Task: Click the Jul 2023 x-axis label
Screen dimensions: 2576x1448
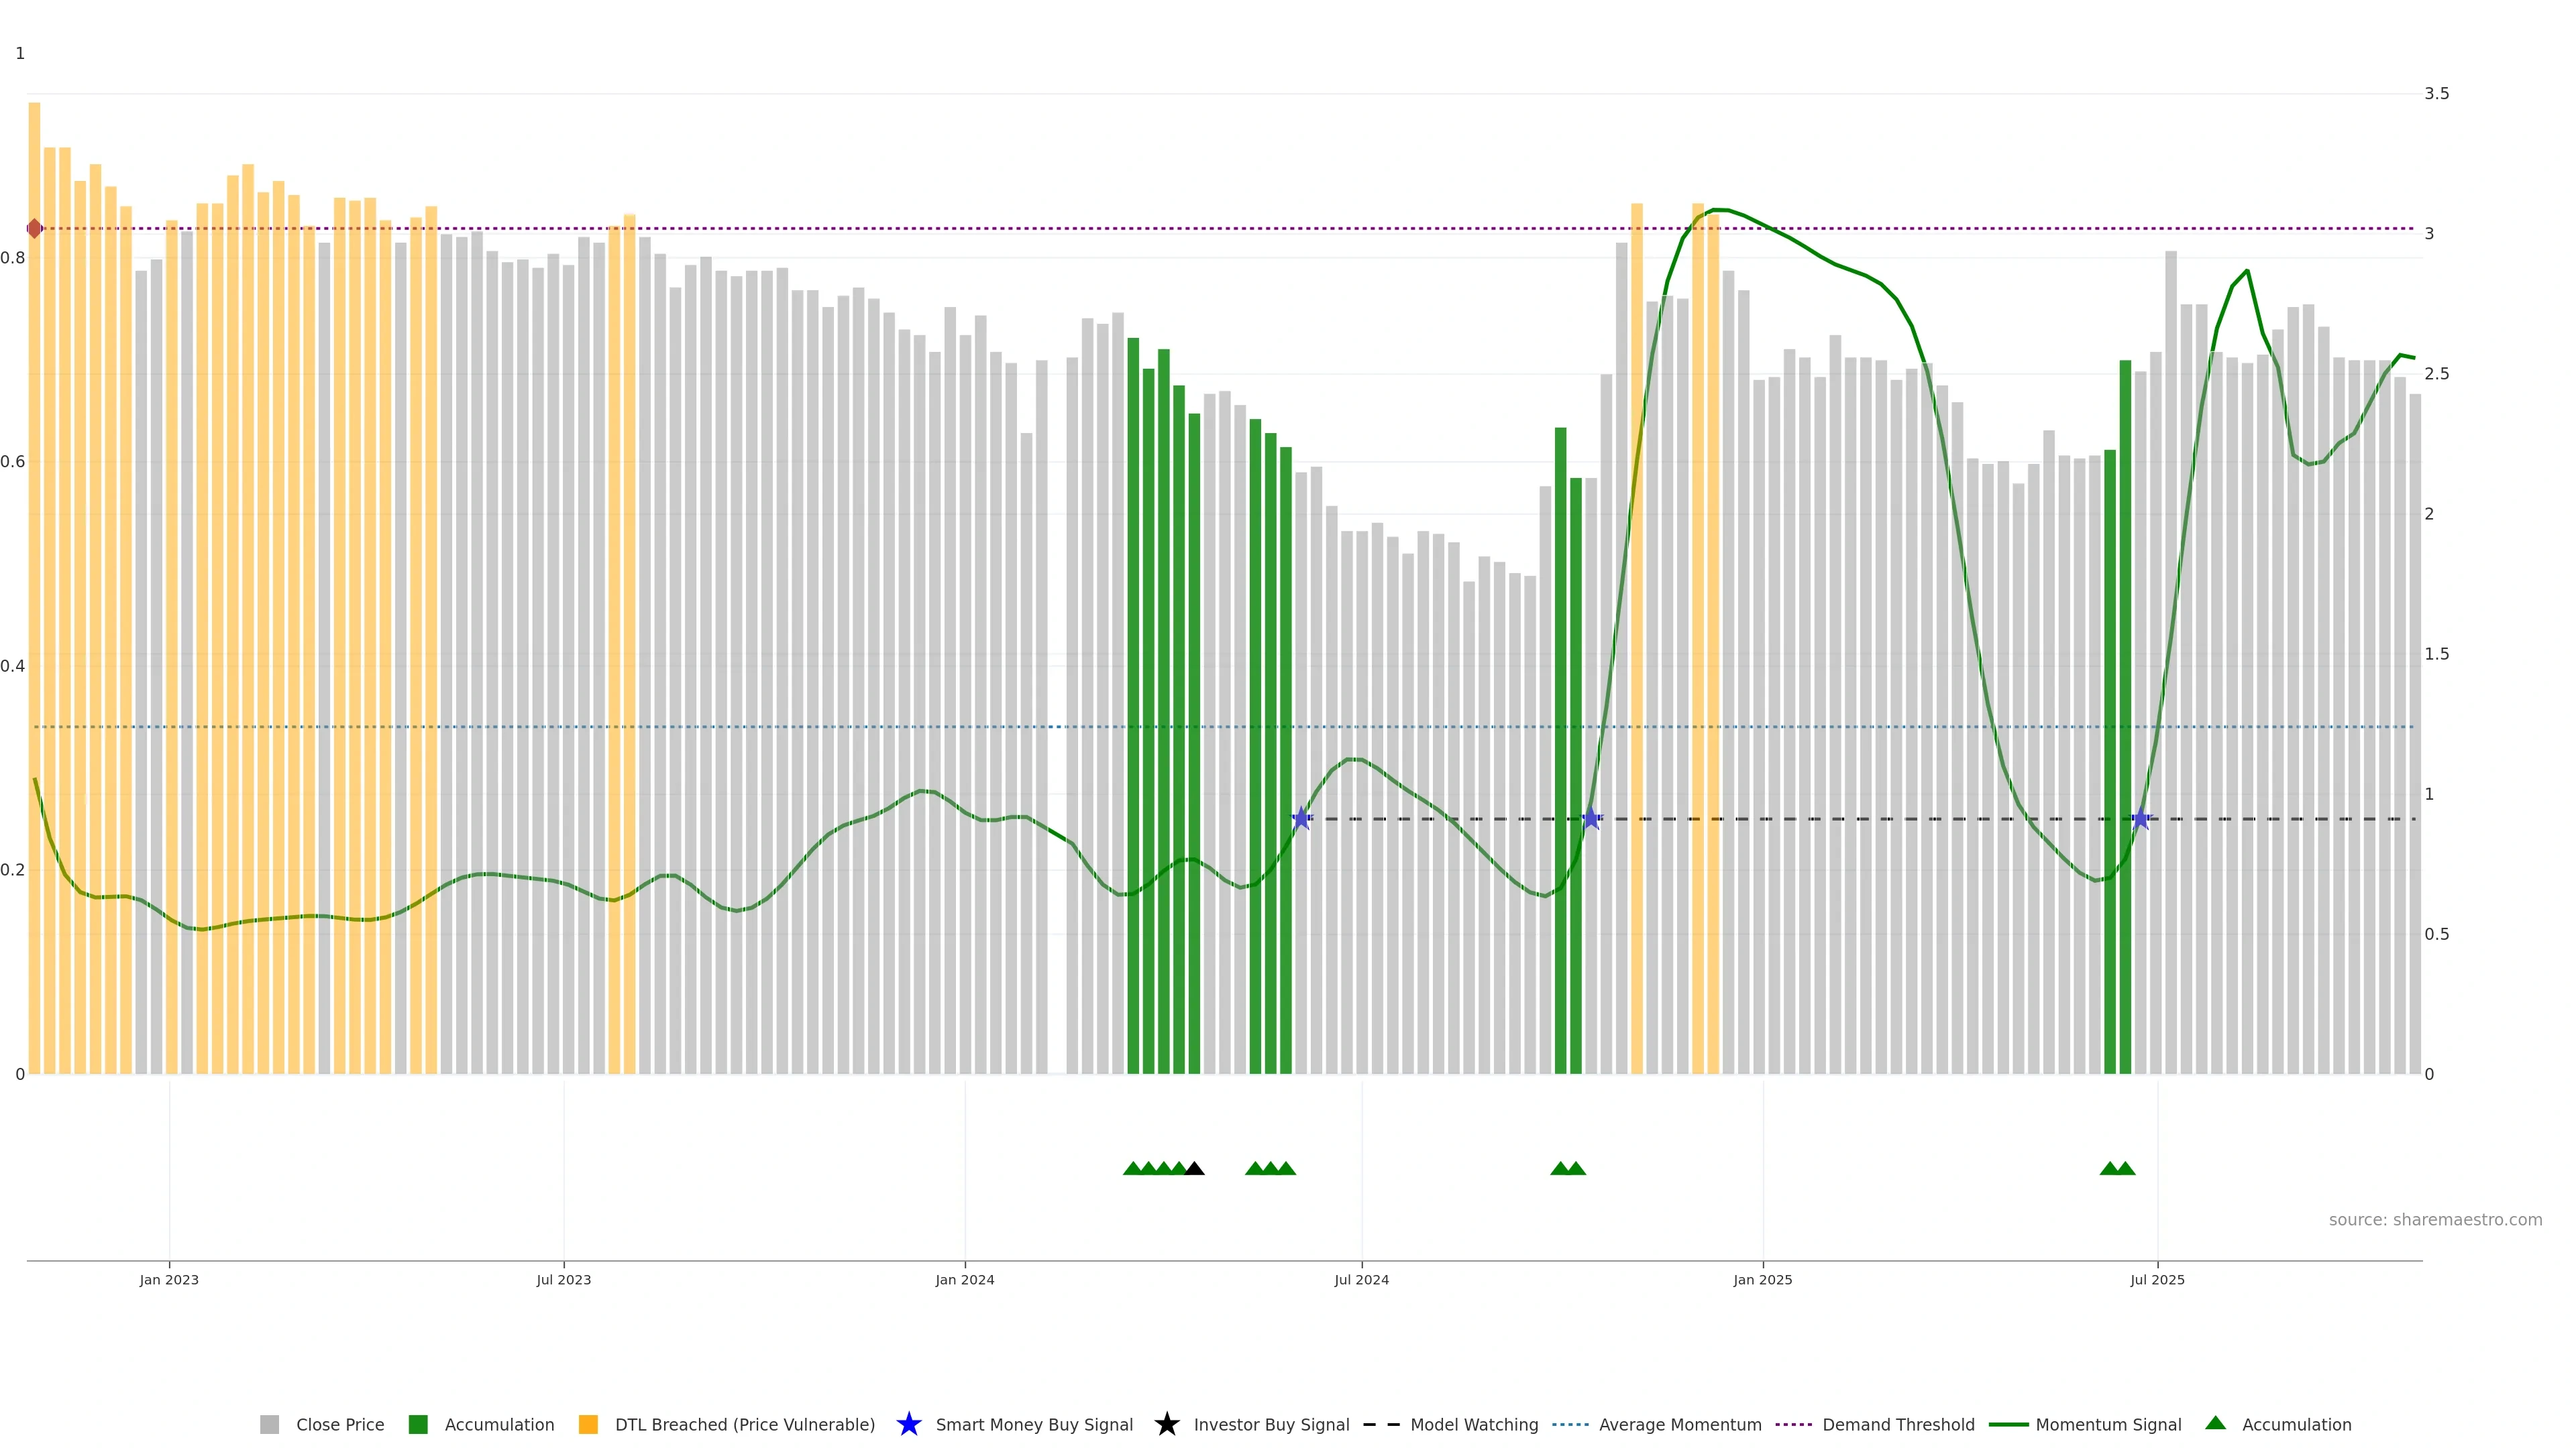Action: pos(563,1279)
